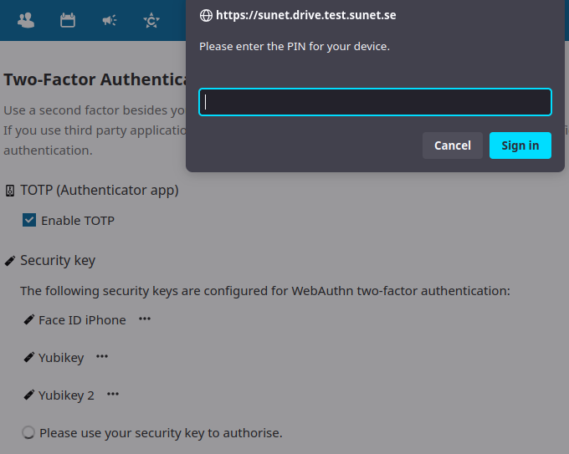Viewport: 569px width, 454px height.
Task: Click the loading spinner next to authorise message
Action: pos(28,432)
